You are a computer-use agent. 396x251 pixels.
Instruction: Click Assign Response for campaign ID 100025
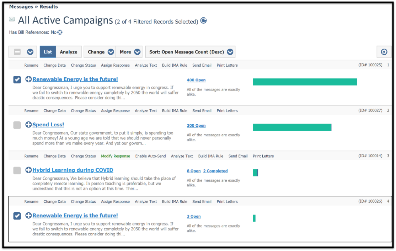(116, 65)
